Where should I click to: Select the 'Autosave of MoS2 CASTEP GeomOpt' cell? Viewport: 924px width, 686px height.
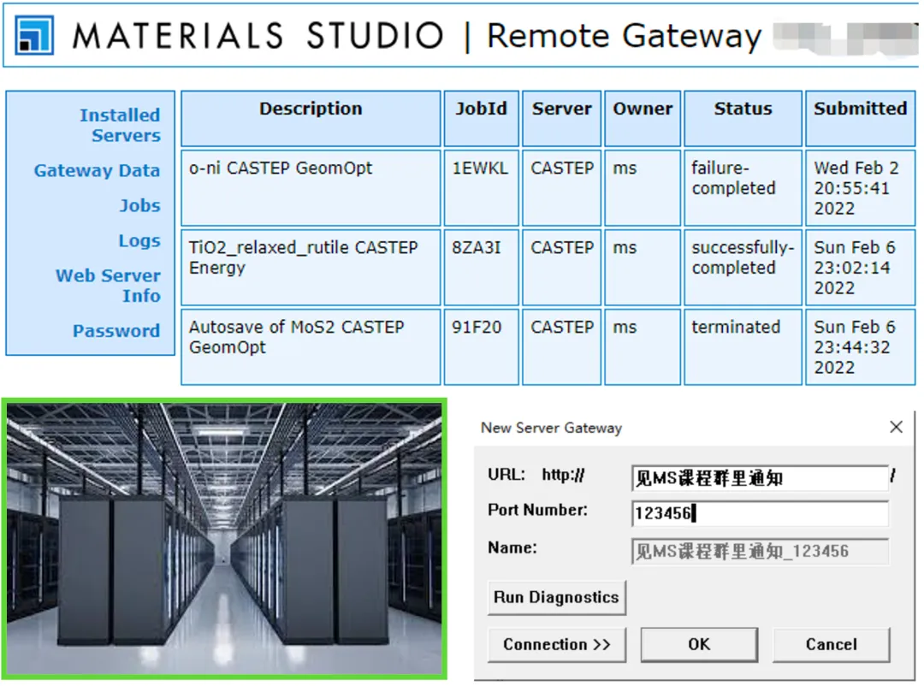click(311, 347)
